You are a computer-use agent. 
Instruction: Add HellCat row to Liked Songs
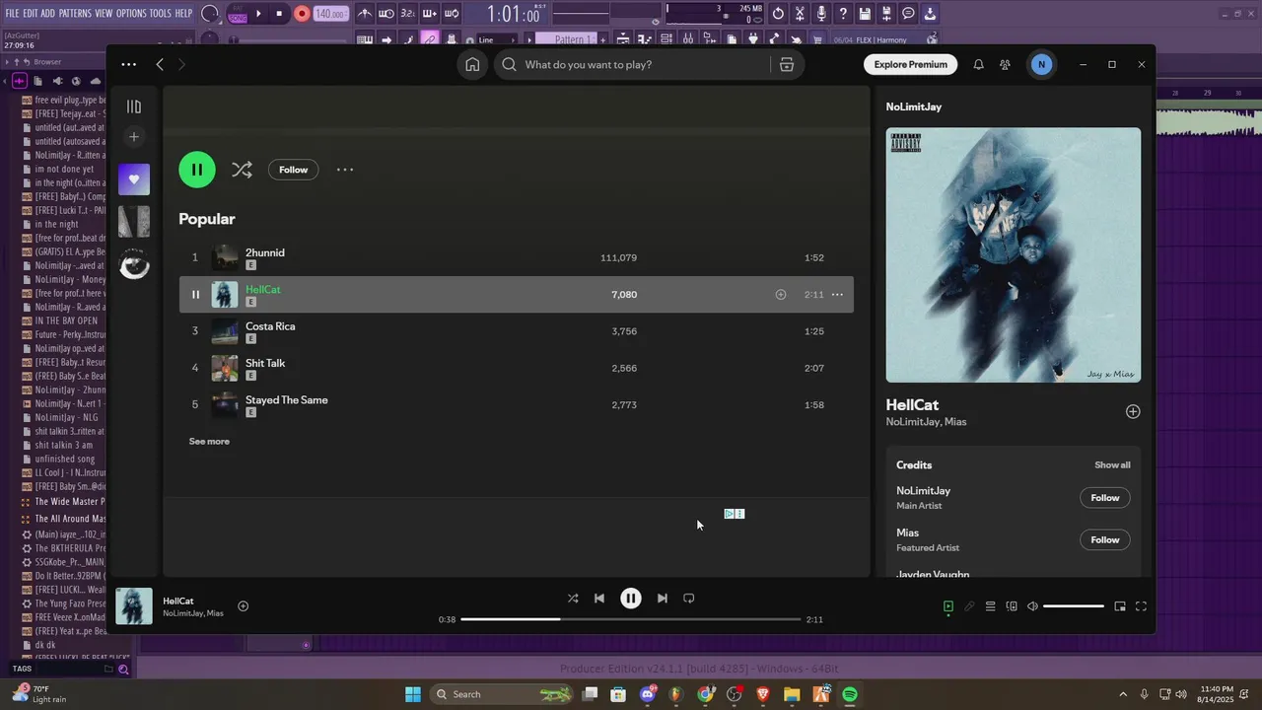click(781, 294)
